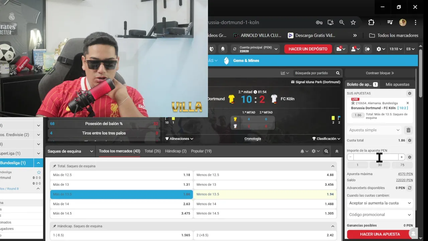Viewport: 428px width, 241px height.
Task: Click the stake amount input field
Action: (376, 157)
